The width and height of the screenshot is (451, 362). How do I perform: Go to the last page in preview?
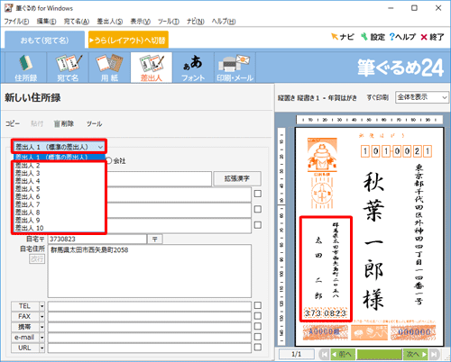(433, 354)
